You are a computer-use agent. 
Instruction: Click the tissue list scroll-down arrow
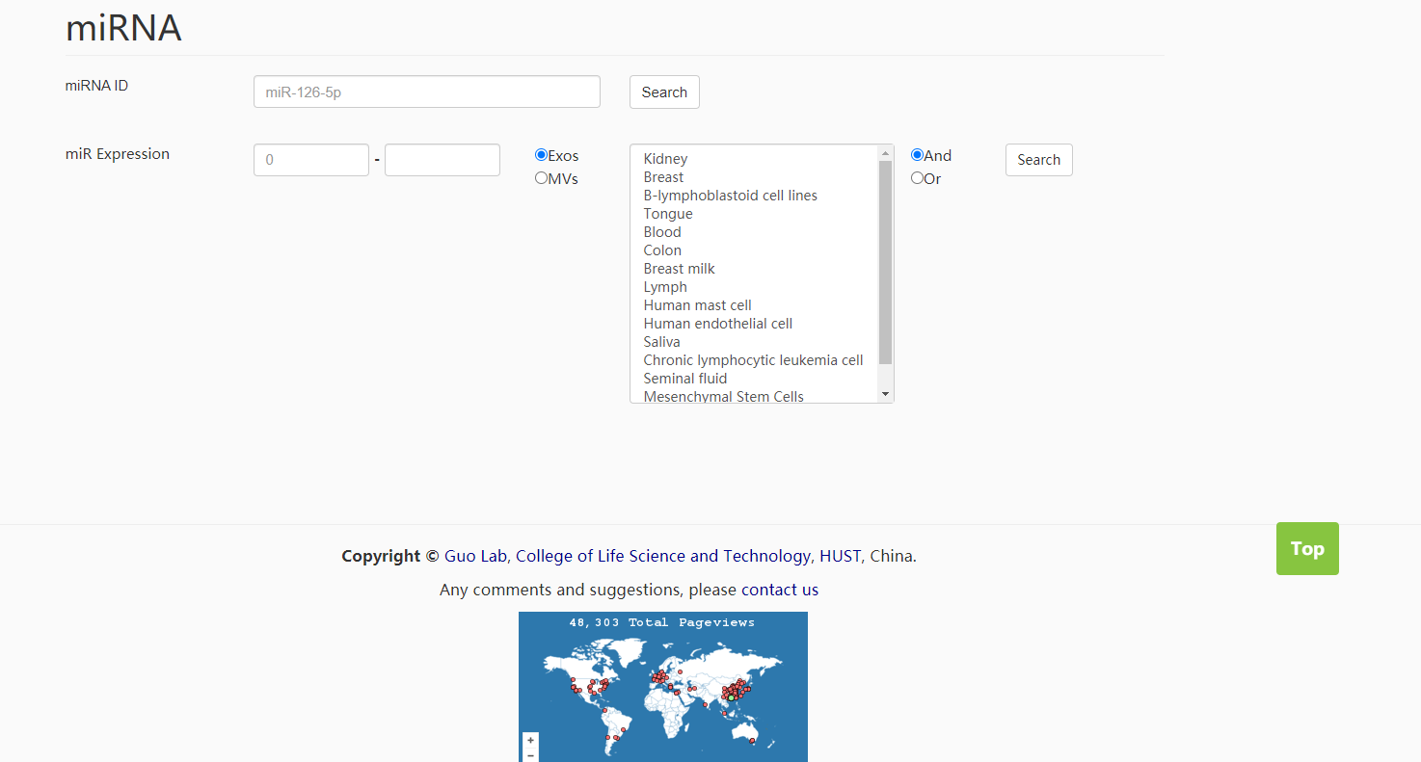pyautogui.click(x=885, y=394)
